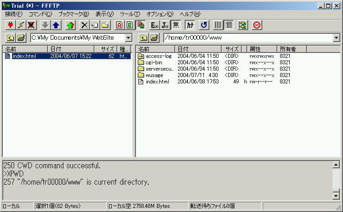Open the ブックマーク(B) menu
Viewport: 343px width, 212px height.
pyautogui.click(x=73, y=14)
